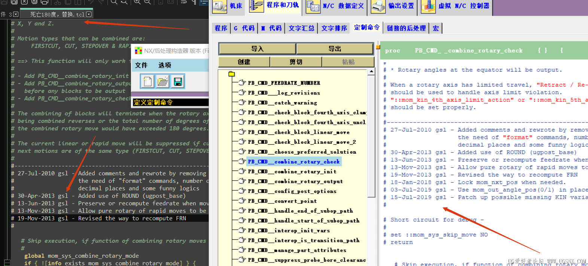Click the 导出 export button
This screenshot has height=266, width=588.
click(x=335, y=49)
